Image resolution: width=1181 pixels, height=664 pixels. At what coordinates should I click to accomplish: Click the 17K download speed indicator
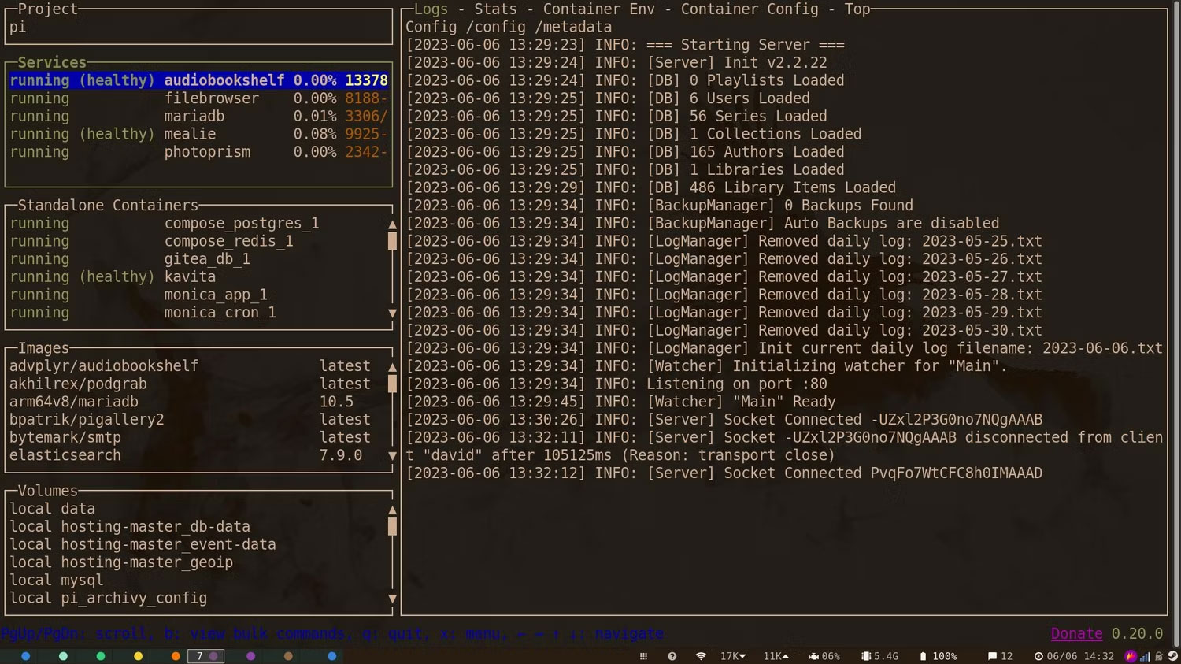(x=733, y=656)
